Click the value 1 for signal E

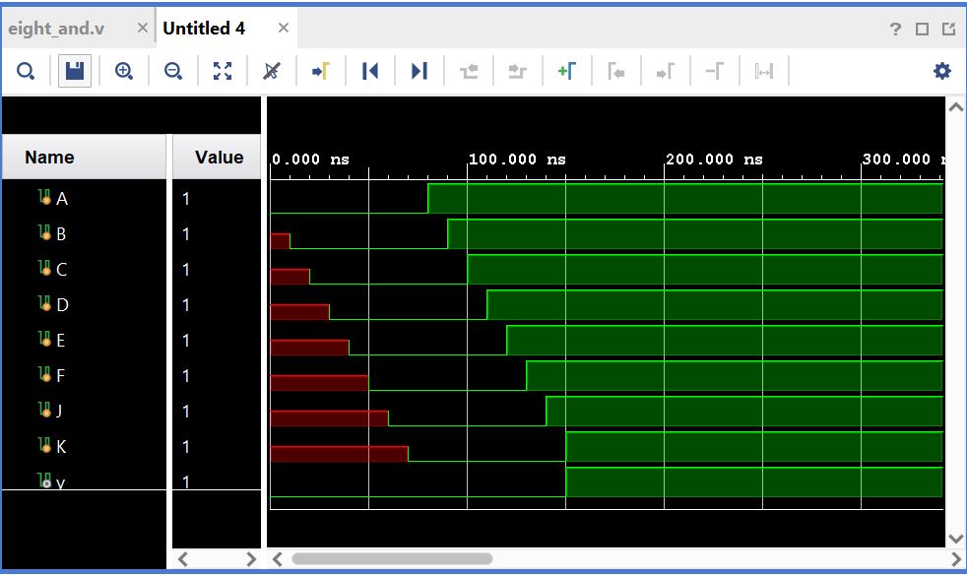[186, 341]
